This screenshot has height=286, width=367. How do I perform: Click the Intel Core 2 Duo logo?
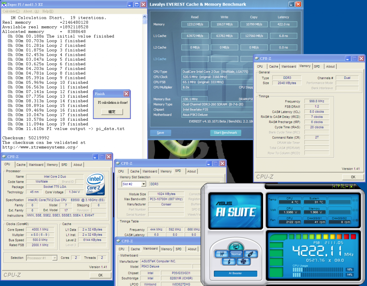coord(95,184)
